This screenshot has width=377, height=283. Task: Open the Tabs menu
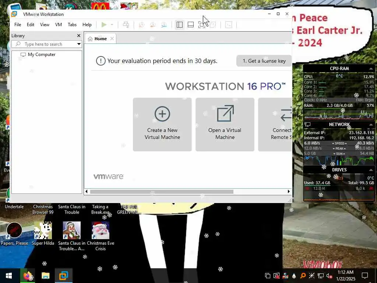72,25
